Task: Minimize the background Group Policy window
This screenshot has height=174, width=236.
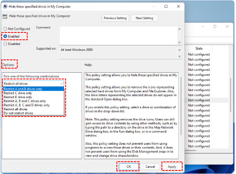Action: click(x=203, y=27)
